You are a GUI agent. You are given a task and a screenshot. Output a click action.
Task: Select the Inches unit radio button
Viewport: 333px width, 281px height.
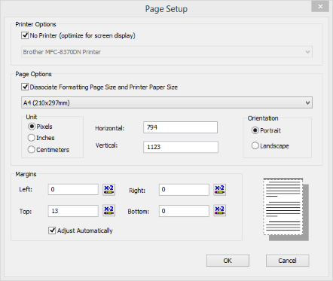32,138
